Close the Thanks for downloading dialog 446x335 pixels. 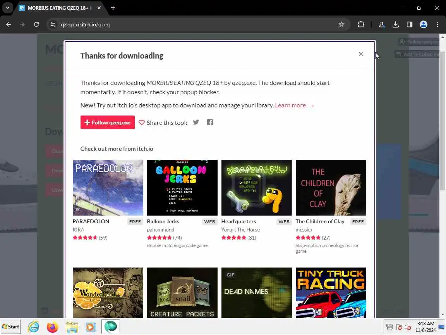[x=361, y=54]
